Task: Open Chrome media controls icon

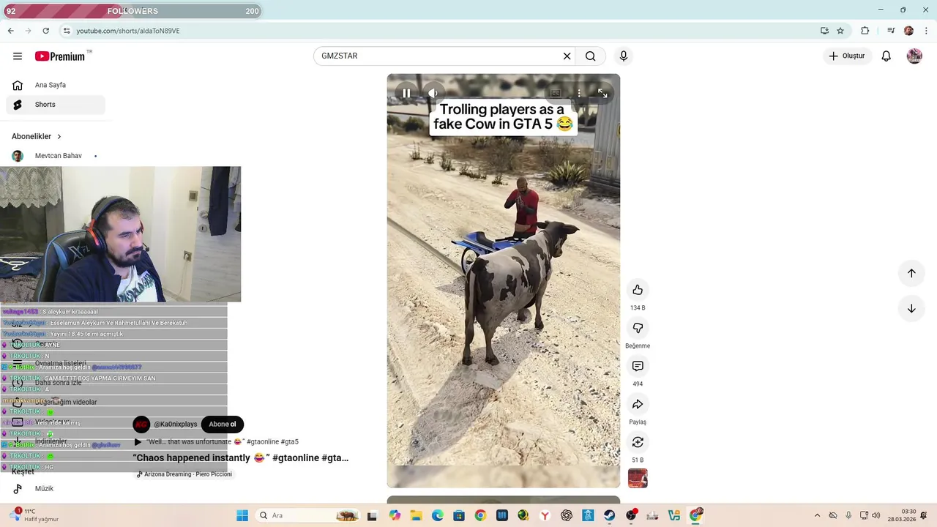Action: pyautogui.click(x=891, y=31)
